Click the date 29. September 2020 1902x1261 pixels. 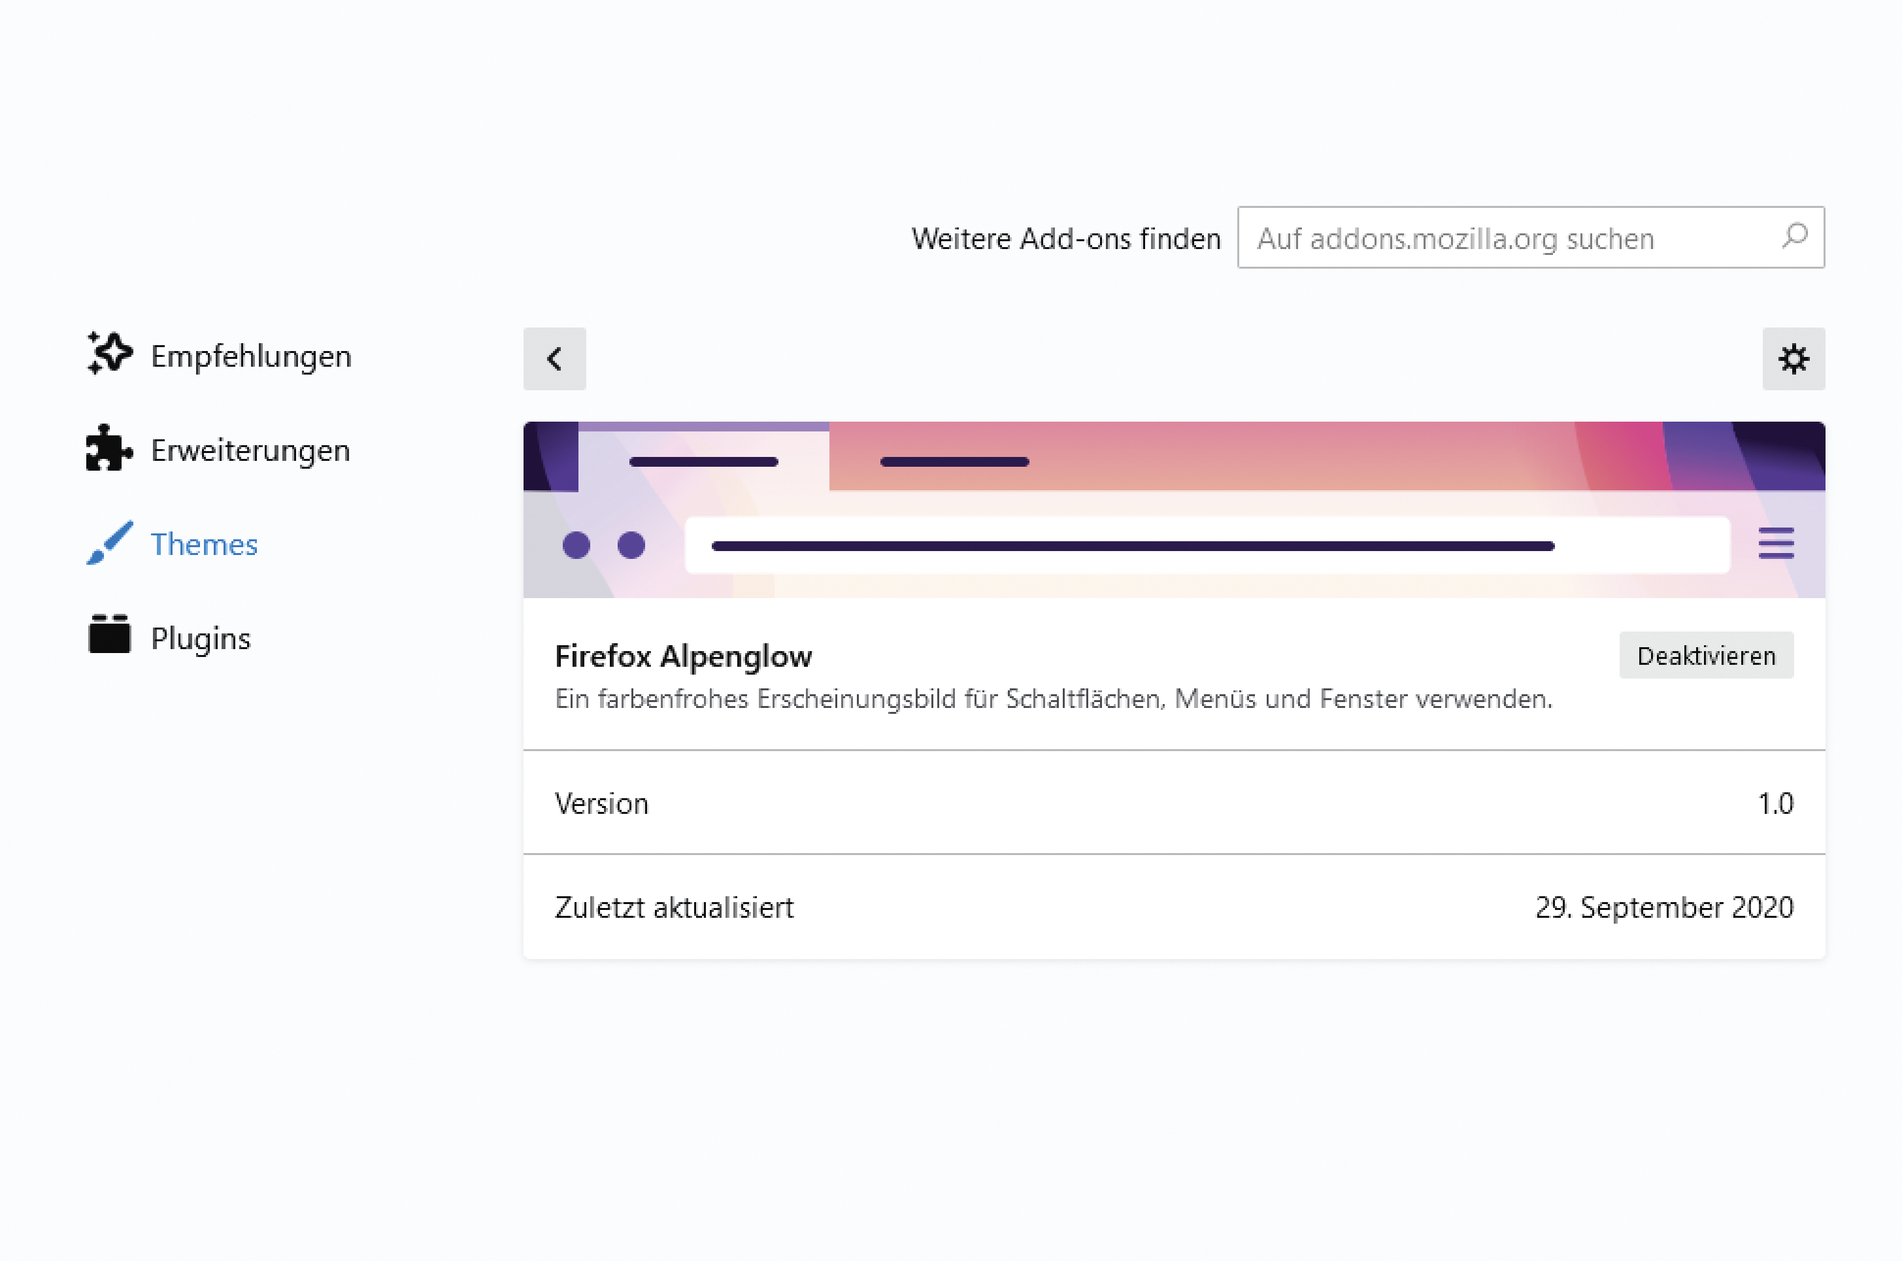pyautogui.click(x=1664, y=907)
